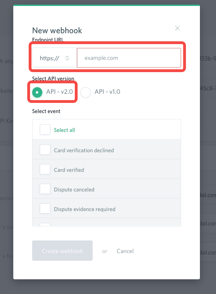
Task: Check the Card verified event box
Action: [x=45, y=170]
